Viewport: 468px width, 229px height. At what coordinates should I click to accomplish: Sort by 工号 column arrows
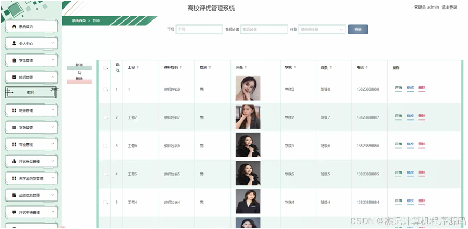coord(137,68)
